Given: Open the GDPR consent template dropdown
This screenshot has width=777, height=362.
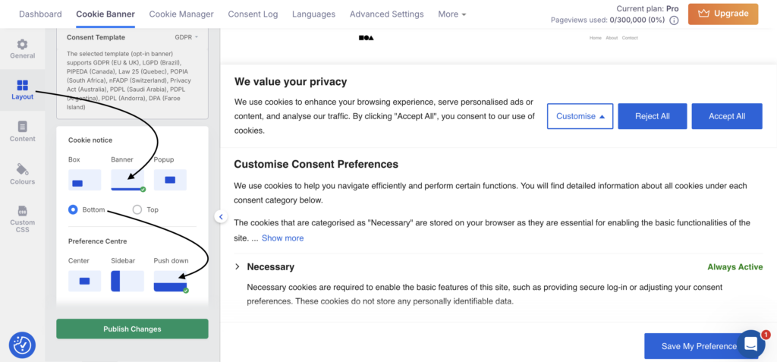Looking at the screenshot, I should (x=186, y=36).
